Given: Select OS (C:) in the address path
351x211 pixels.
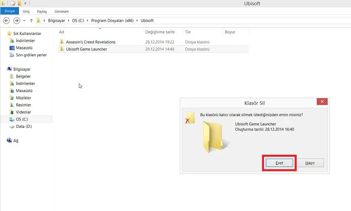Looking at the screenshot, I should coord(78,20).
